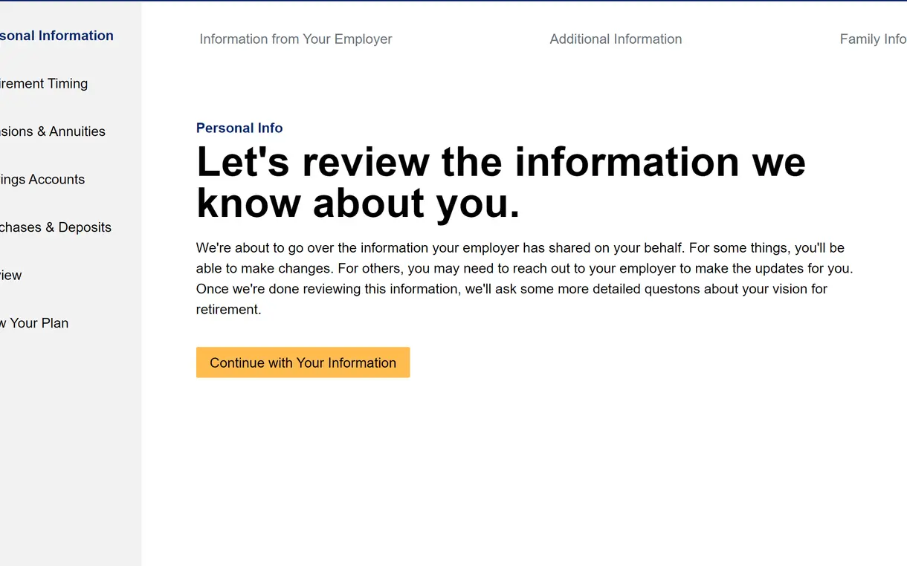Select the Review sidebar item

pos(11,276)
